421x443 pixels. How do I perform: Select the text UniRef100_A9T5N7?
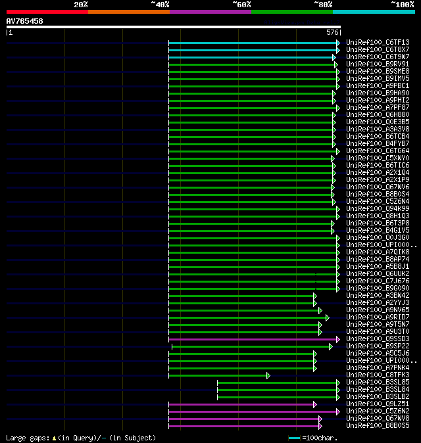pyautogui.click(x=378, y=324)
